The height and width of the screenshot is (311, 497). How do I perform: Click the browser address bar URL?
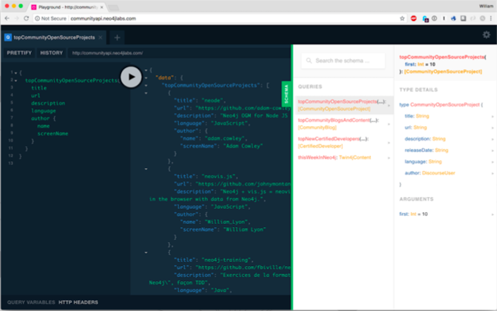pyautogui.click(x=103, y=19)
